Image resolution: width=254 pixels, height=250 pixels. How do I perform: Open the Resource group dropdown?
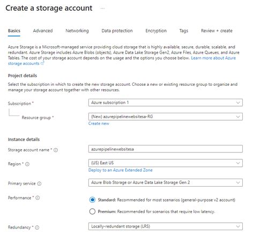click(166, 116)
